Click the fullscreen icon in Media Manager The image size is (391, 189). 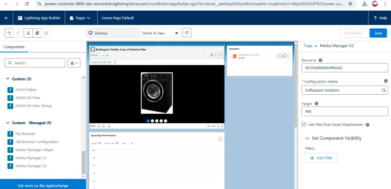[x=220, y=55]
